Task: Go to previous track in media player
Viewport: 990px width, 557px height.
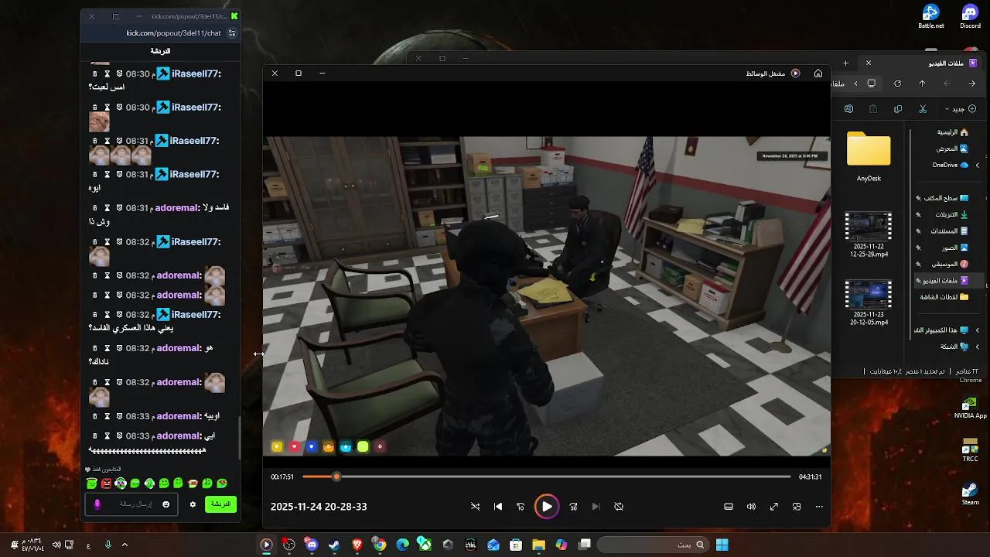Action: point(498,507)
